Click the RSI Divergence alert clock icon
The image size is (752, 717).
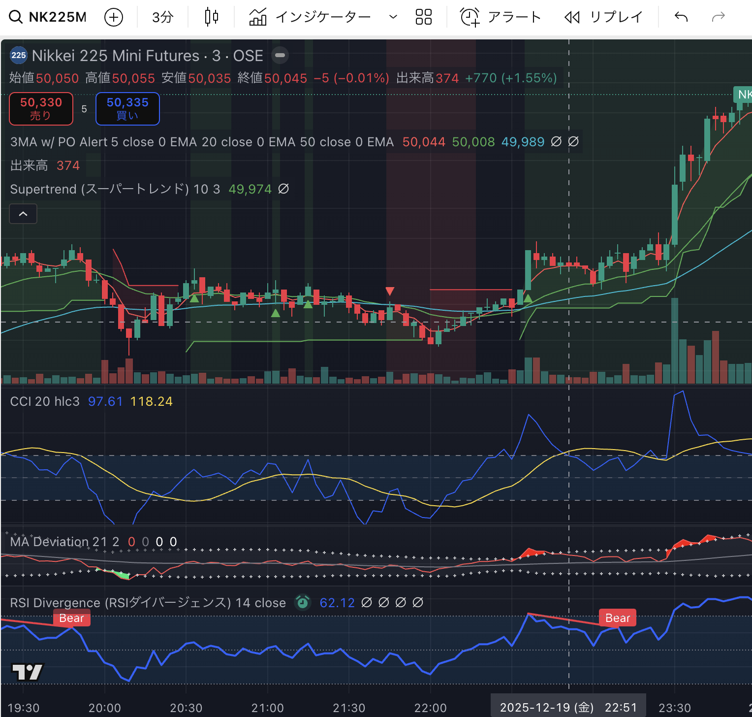[x=303, y=602]
